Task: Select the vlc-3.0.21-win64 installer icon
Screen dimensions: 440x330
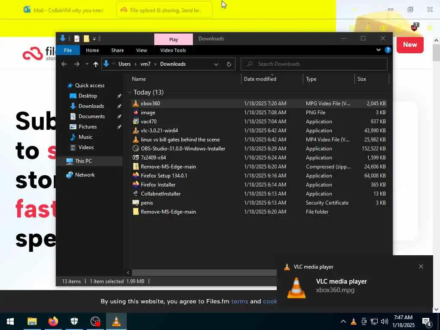Action: tap(136, 130)
